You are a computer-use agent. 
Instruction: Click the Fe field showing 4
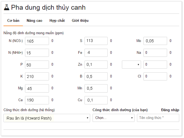tap(96, 53)
